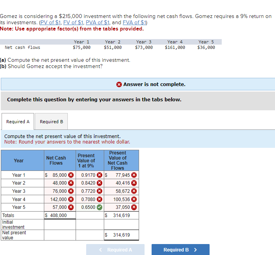This screenshot has width=275, height=255.
Task: Click the Totals net cash flows cell 408,000
Action: [60, 215]
